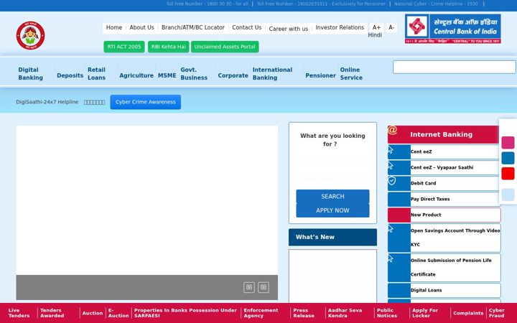Click the SEARCH button
This screenshot has height=323, width=517.
tap(332, 197)
